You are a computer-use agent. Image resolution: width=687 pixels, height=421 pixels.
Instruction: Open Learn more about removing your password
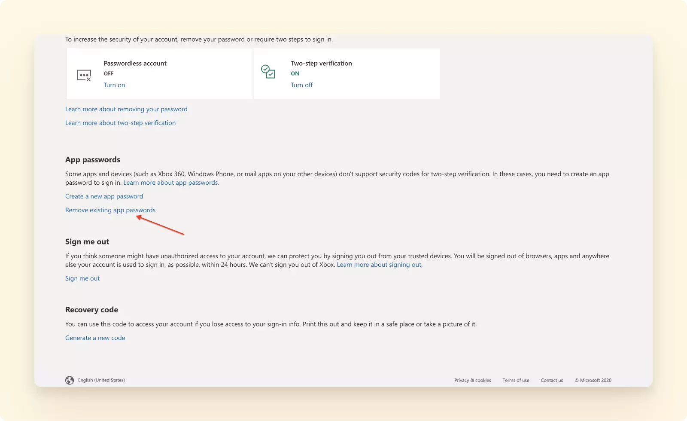click(x=126, y=109)
